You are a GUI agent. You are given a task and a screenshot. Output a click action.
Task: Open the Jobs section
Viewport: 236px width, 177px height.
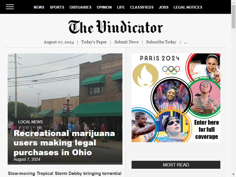point(164,7)
